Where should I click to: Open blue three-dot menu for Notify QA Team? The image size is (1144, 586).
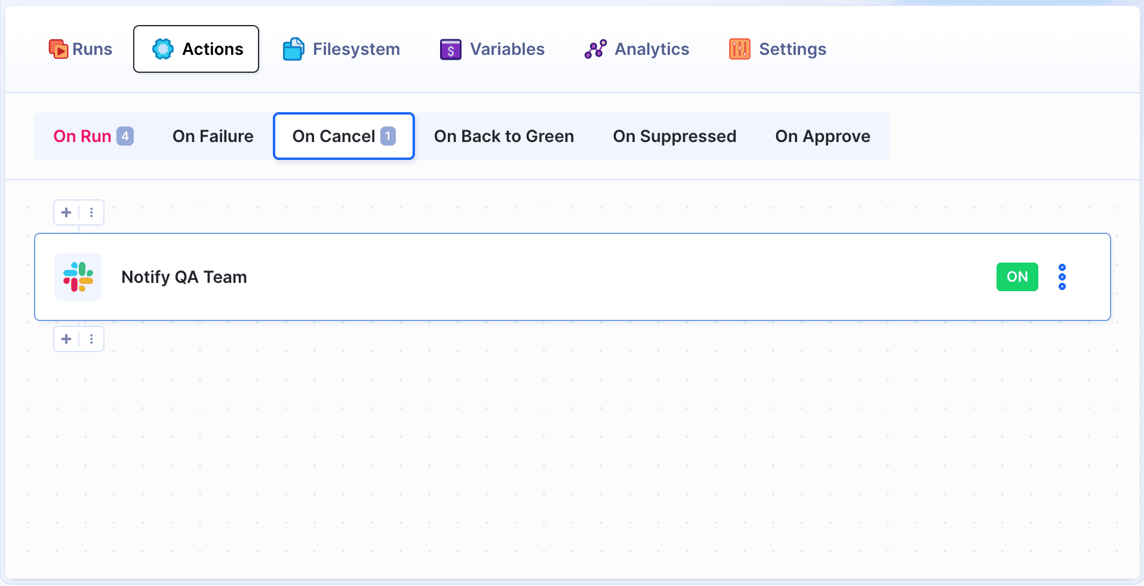[x=1062, y=277]
